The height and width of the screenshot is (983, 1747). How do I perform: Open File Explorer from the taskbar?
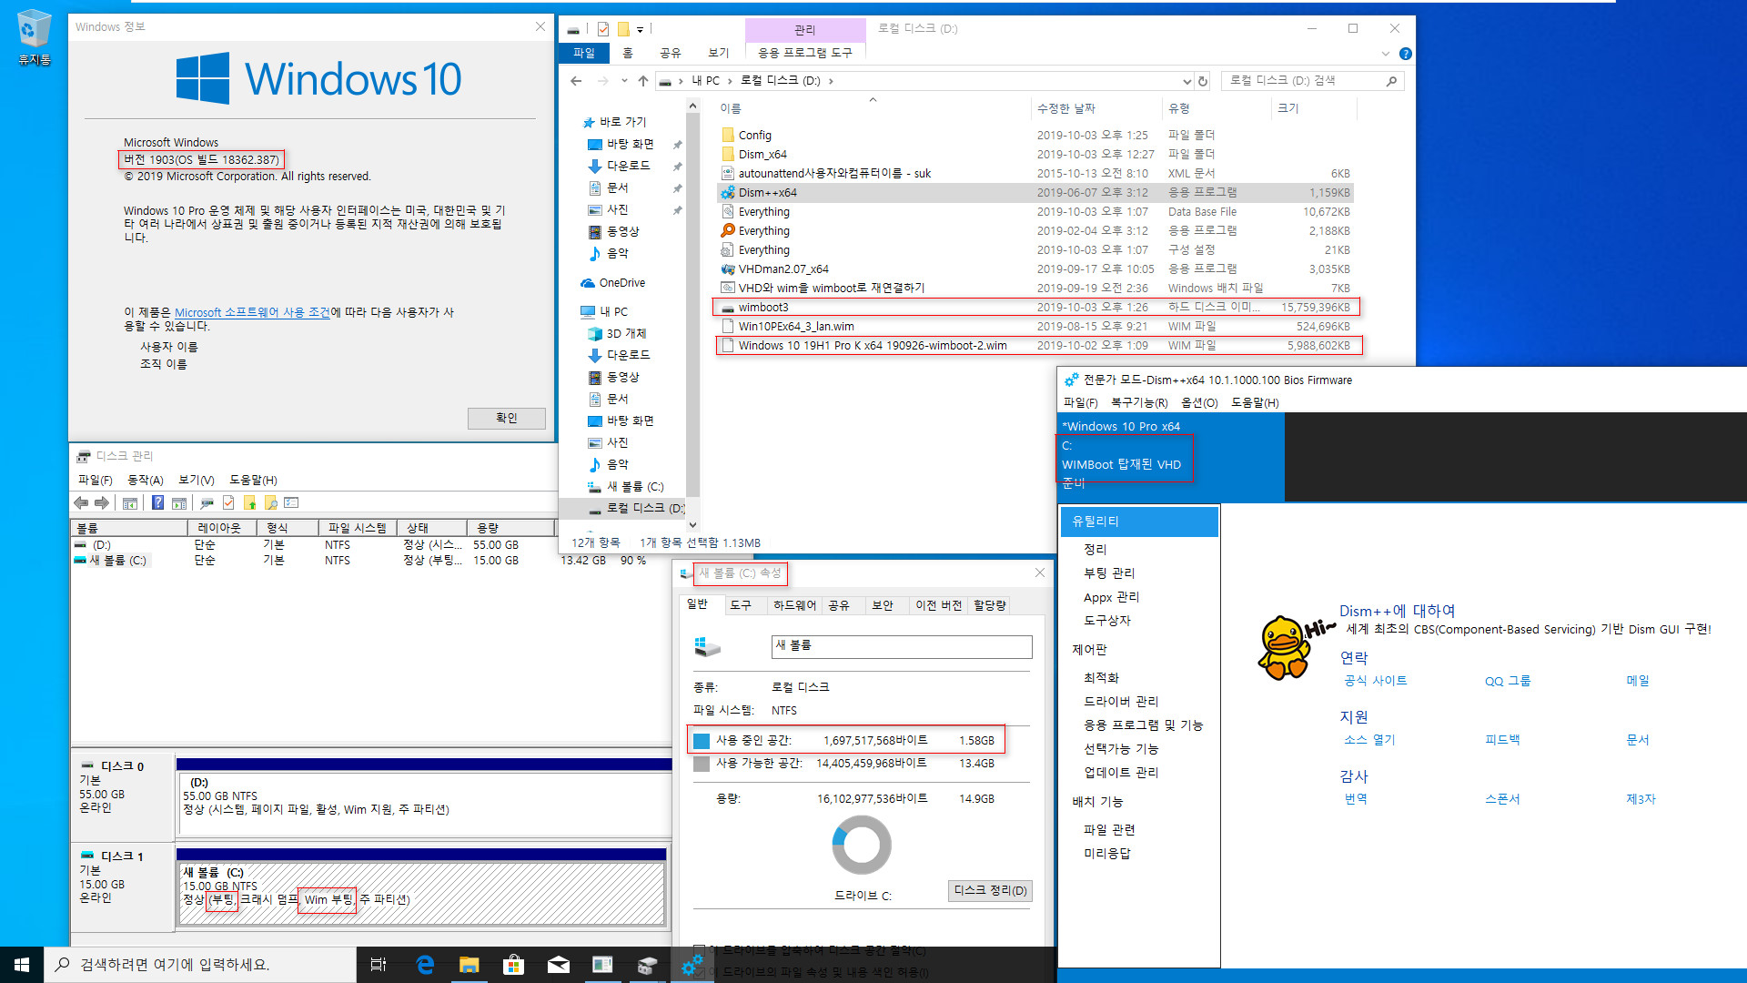(470, 965)
